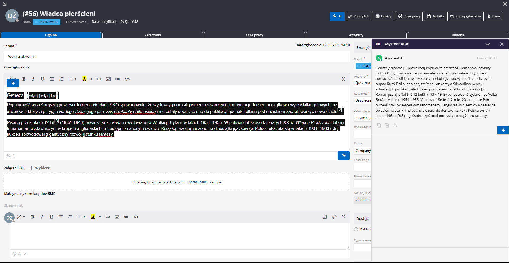Open template icon in comment toolbar
Image resolution: width=509 pixels, height=263 pixels.
point(325,217)
